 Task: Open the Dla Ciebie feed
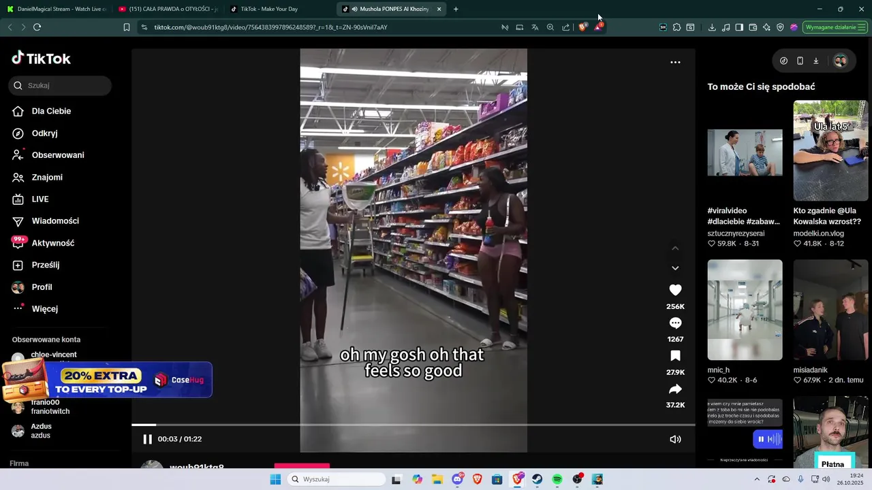pos(42,111)
